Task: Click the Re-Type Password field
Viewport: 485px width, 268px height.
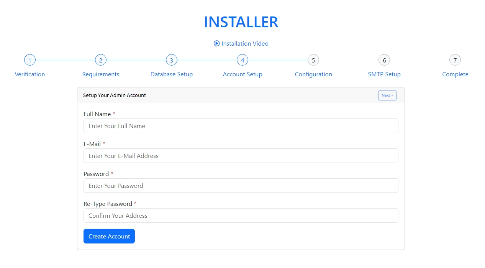Action: coord(241,215)
